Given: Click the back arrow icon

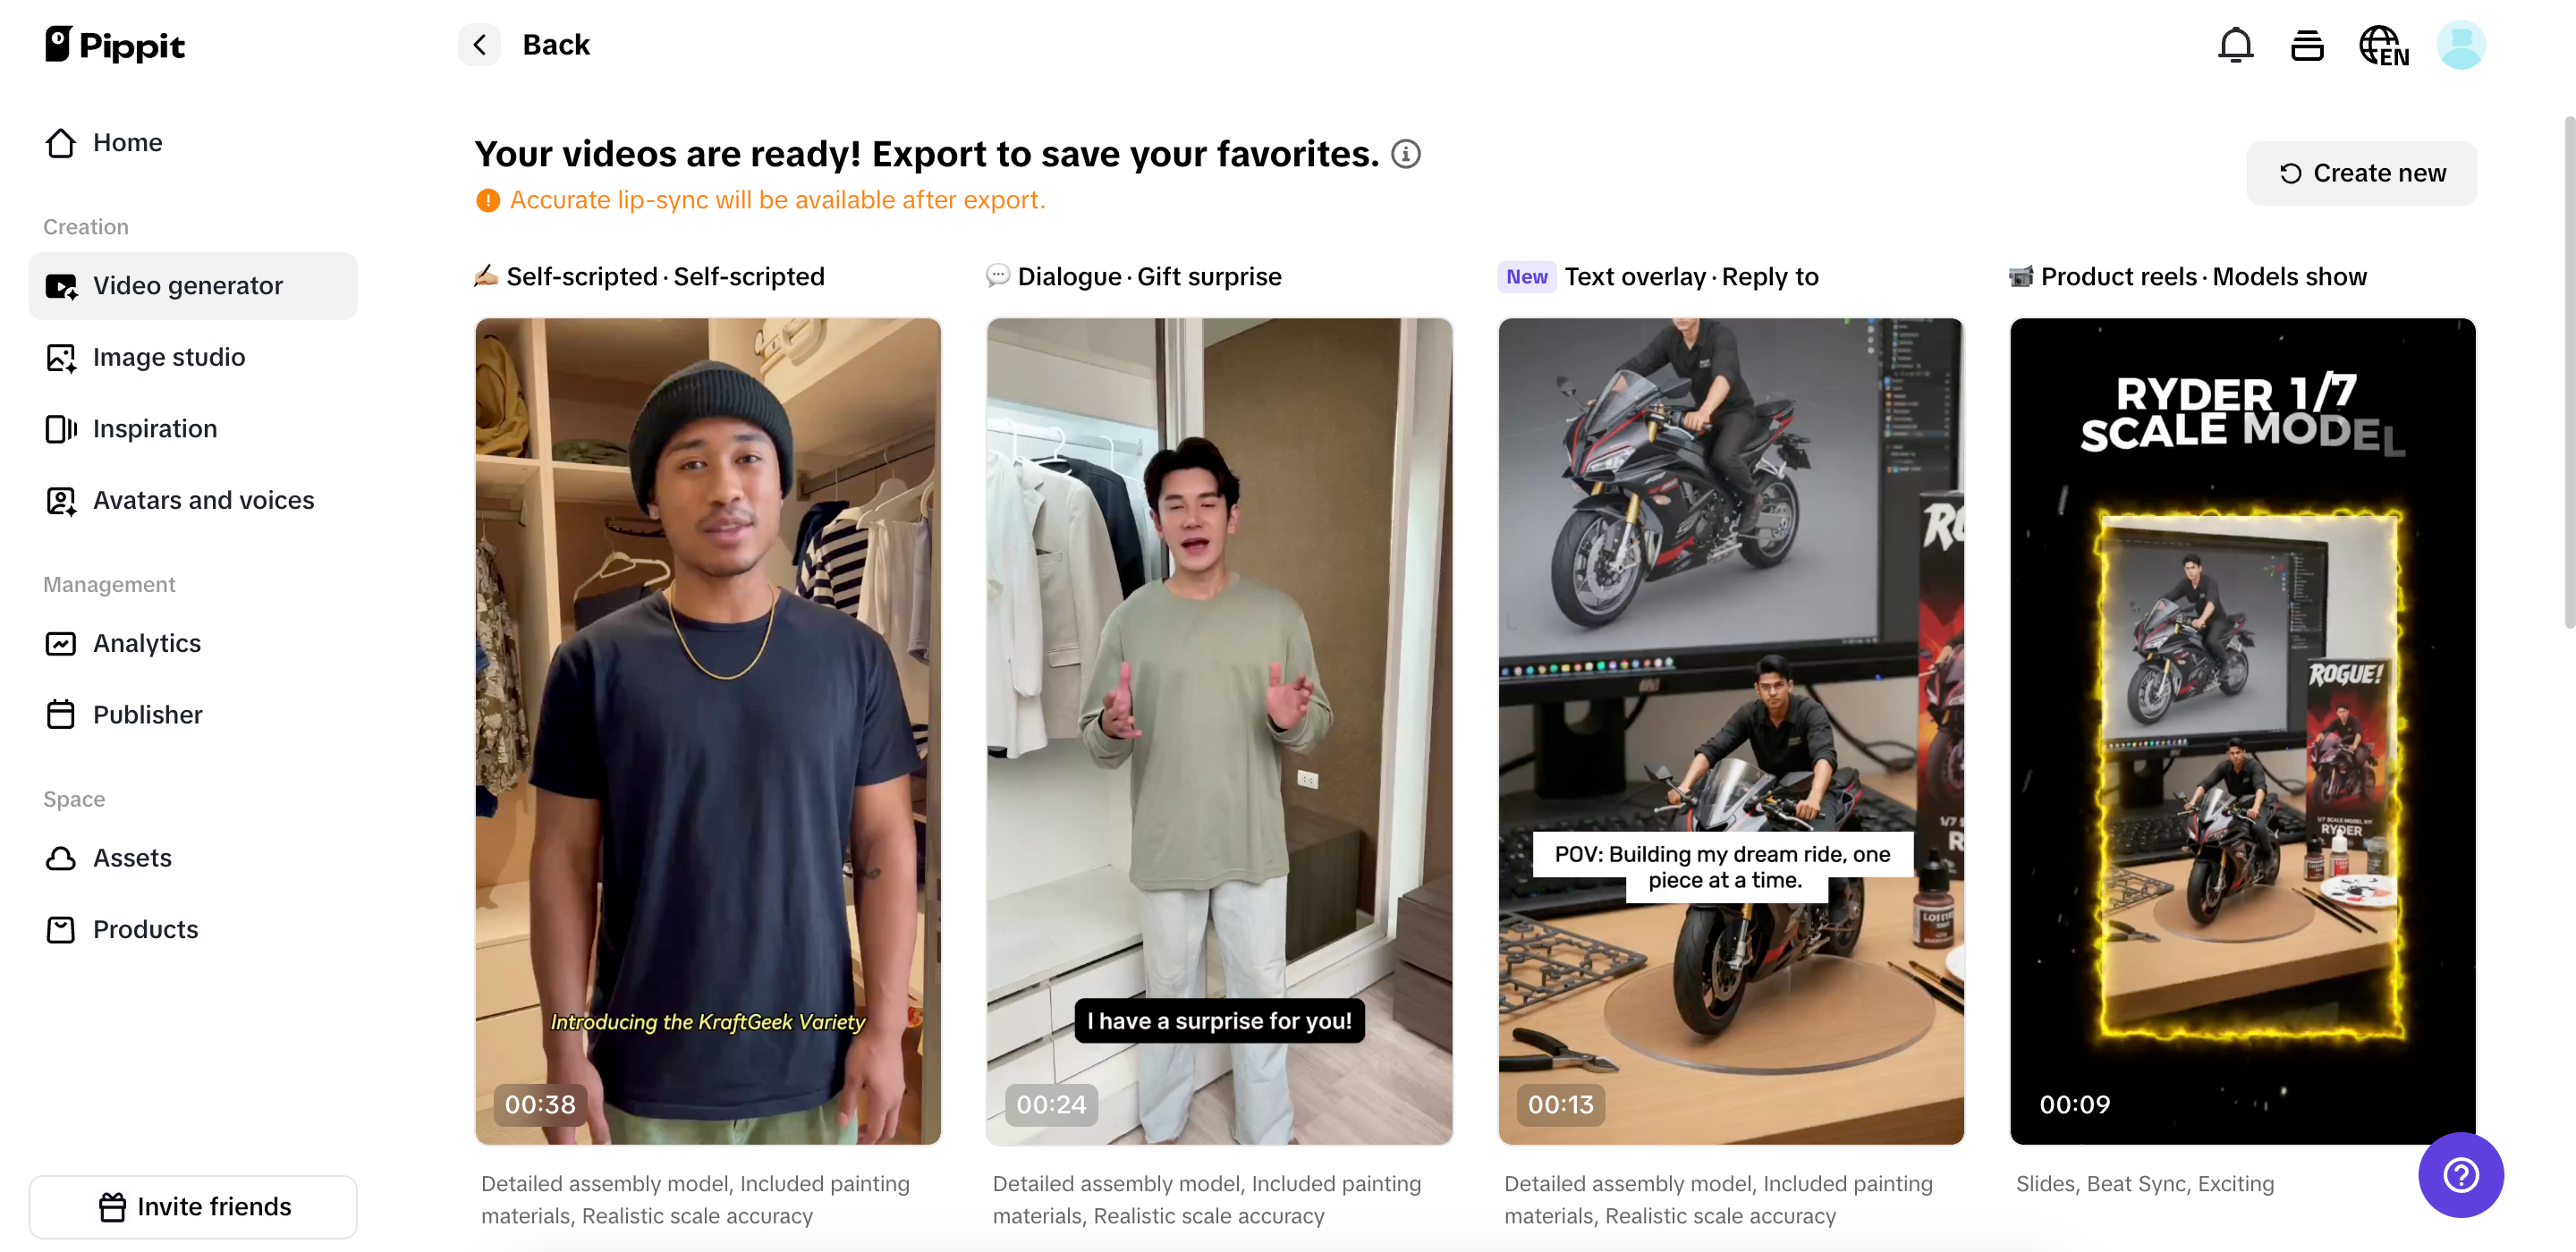Looking at the screenshot, I should [x=478, y=44].
